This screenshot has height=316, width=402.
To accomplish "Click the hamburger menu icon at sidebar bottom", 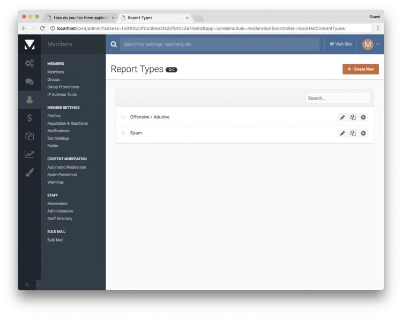I will (x=27, y=285).
